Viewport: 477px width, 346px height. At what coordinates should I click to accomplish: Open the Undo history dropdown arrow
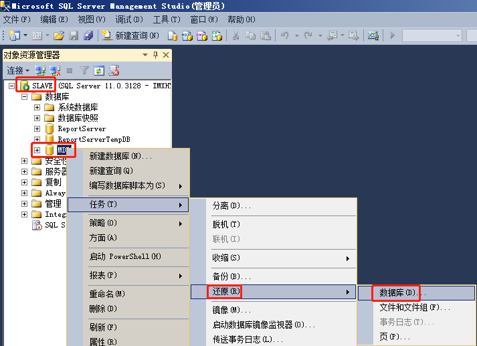click(296, 36)
